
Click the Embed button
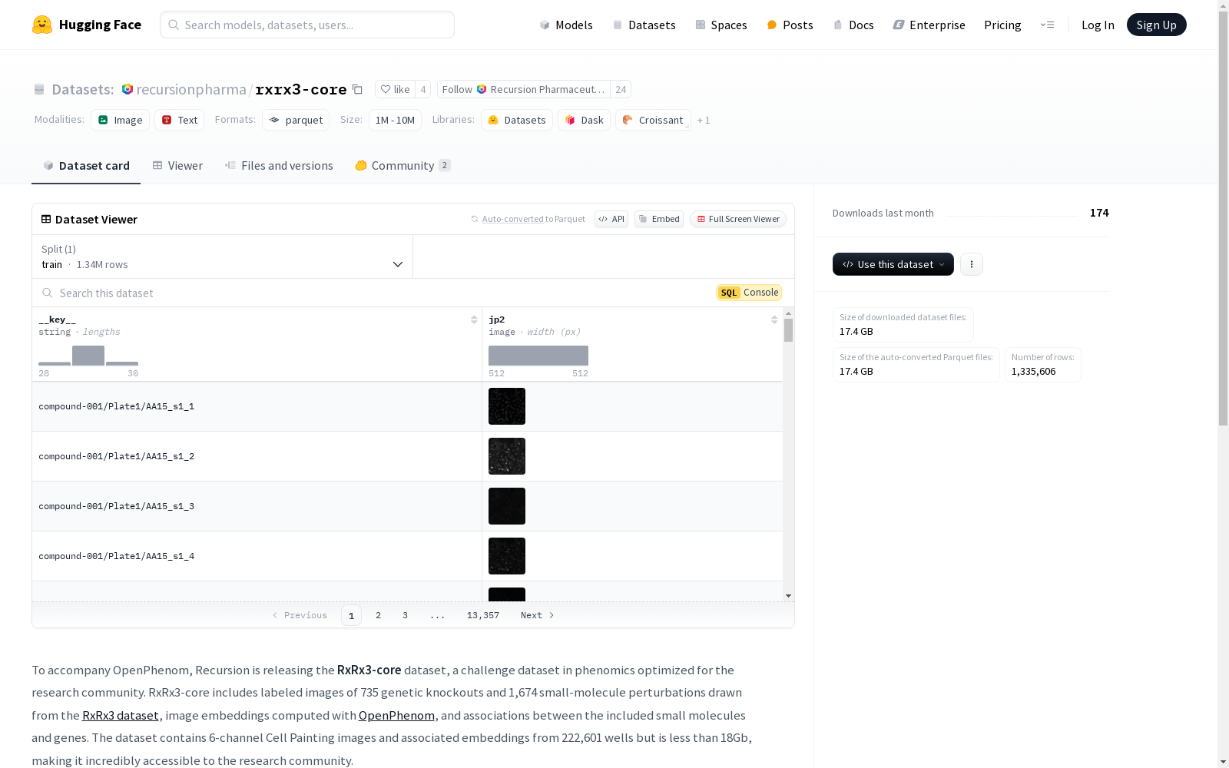pyautogui.click(x=659, y=219)
